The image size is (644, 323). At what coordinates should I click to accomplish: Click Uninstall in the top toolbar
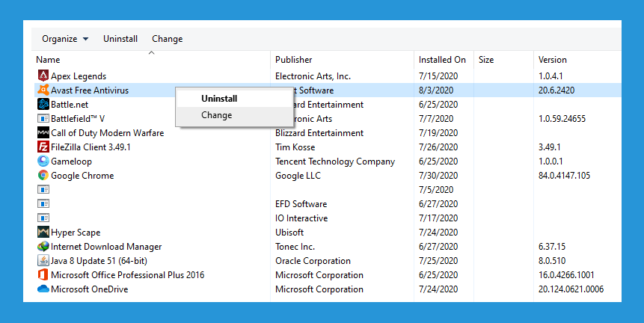coord(120,39)
